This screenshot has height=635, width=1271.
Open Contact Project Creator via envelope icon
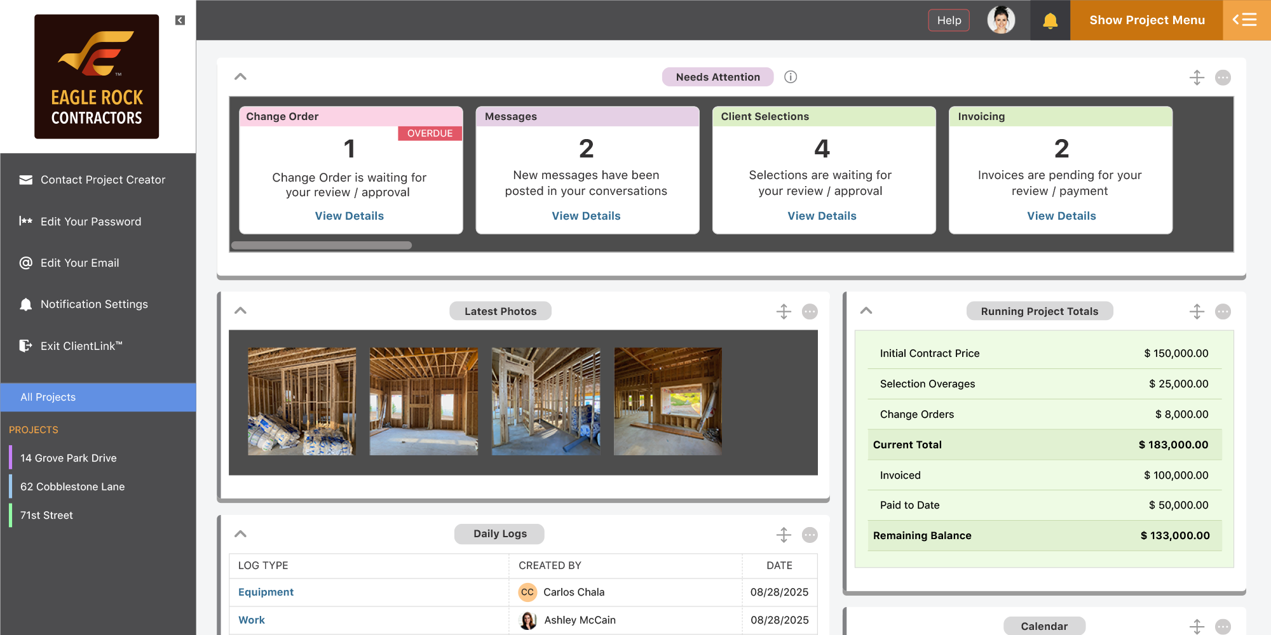(x=25, y=180)
